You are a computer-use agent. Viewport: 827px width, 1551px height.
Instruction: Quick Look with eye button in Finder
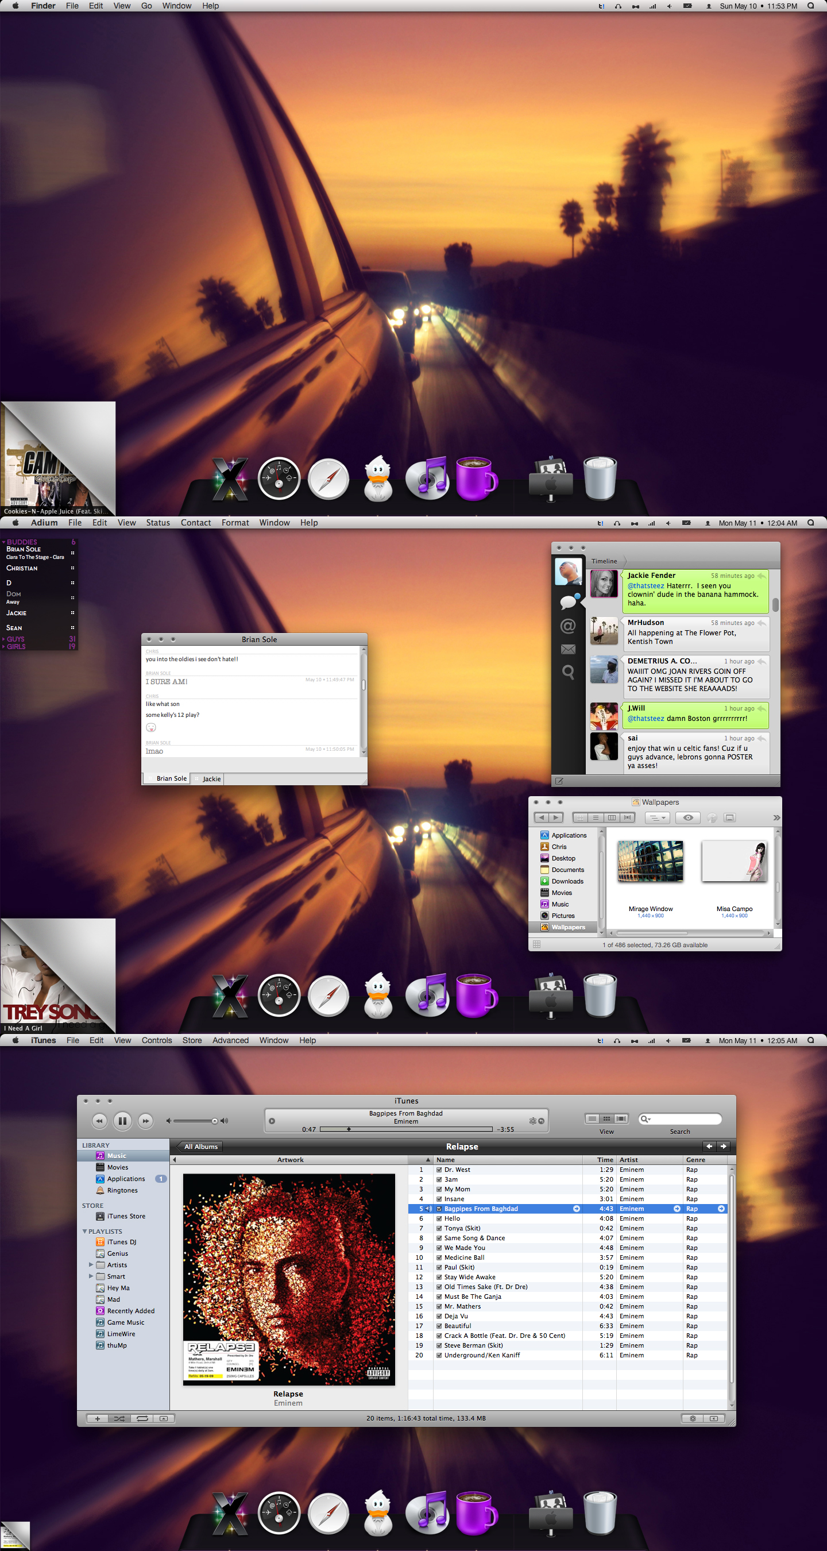click(x=688, y=817)
